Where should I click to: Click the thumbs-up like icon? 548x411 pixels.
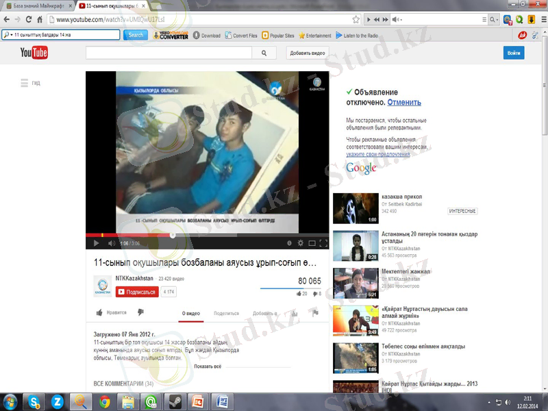pyautogui.click(x=99, y=313)
